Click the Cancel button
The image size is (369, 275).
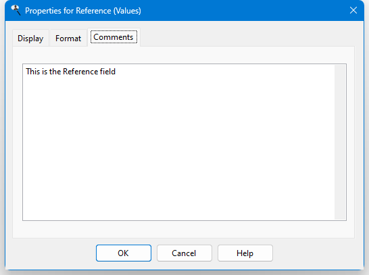click(184, 253)
